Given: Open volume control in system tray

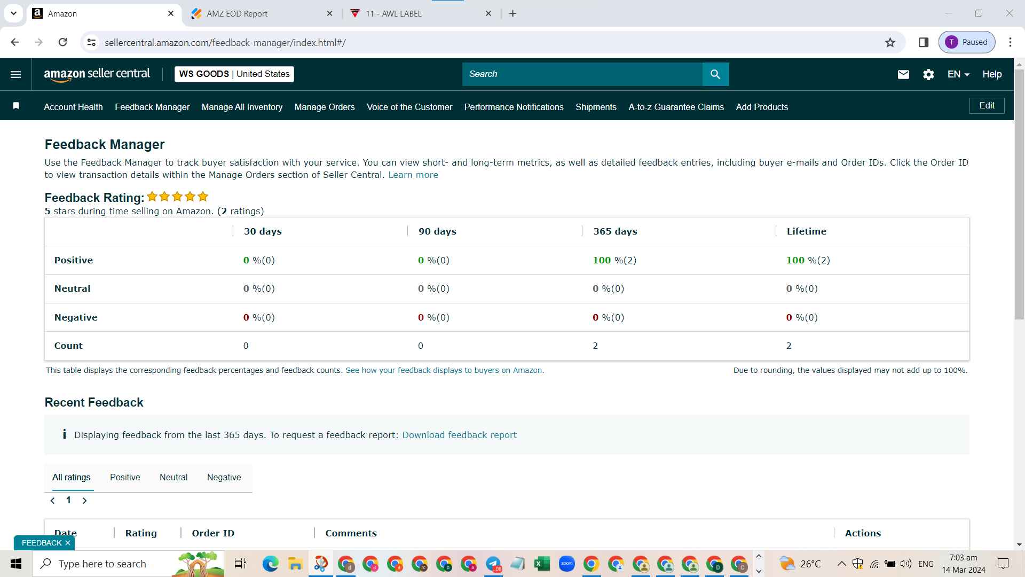Looking at the screenshot, I should coord(905,564).
